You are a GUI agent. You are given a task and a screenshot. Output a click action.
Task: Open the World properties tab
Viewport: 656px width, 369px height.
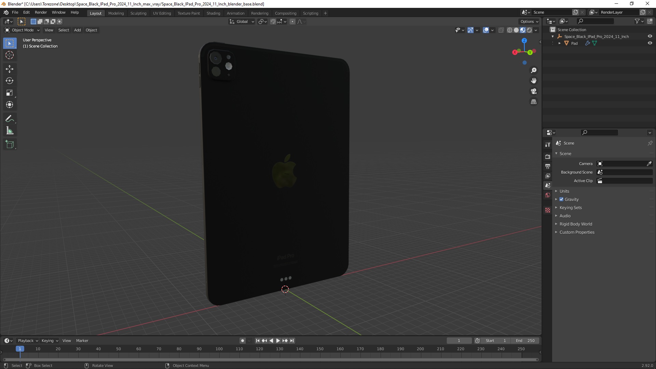pos(548,195)
